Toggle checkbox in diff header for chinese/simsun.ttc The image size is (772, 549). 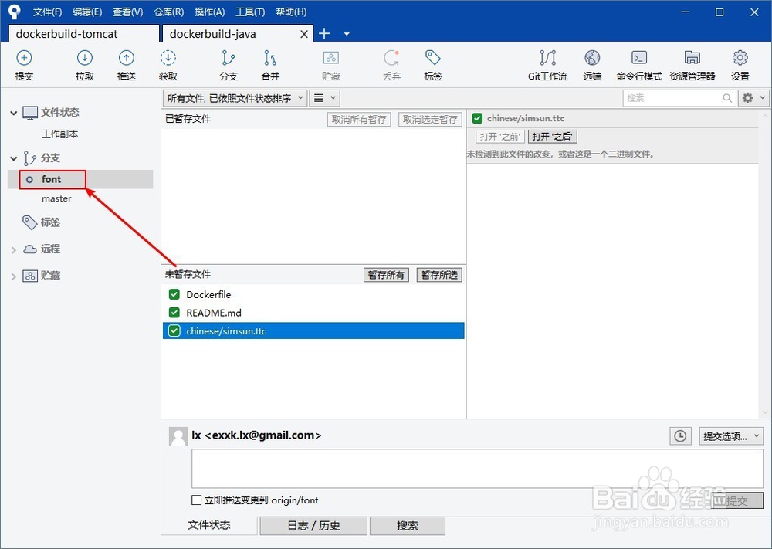tap(477, 118)
